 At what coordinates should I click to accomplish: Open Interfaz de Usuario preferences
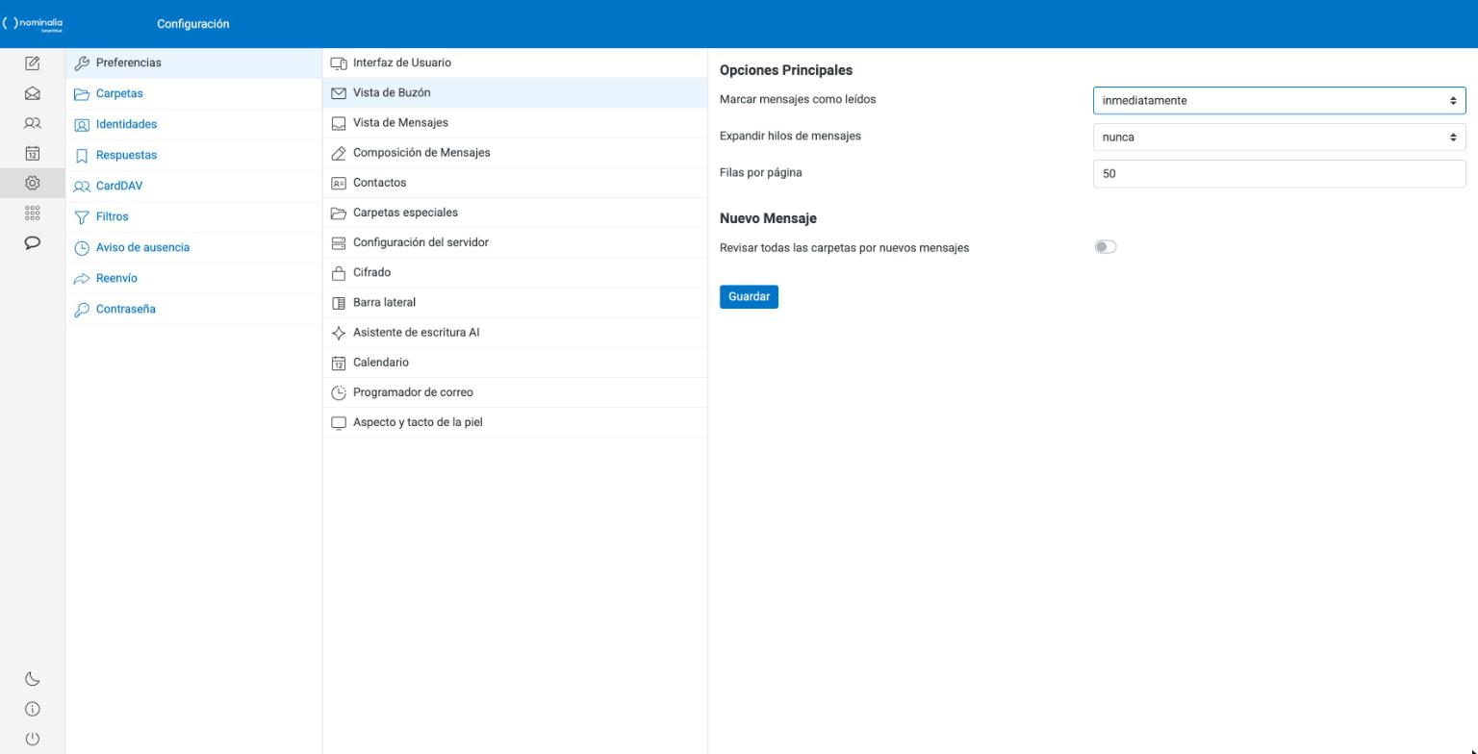(x=515, y=63)
